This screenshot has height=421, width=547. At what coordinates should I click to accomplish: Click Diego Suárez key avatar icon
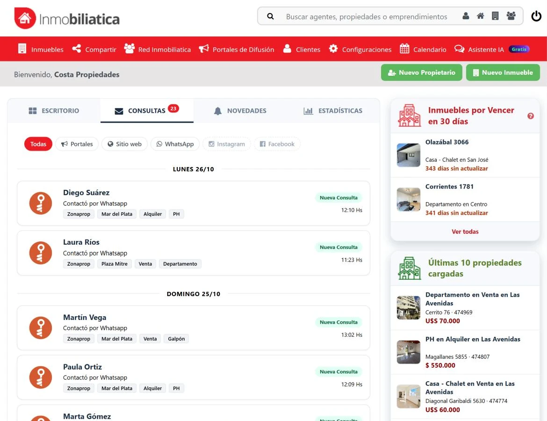pos(41,203)
